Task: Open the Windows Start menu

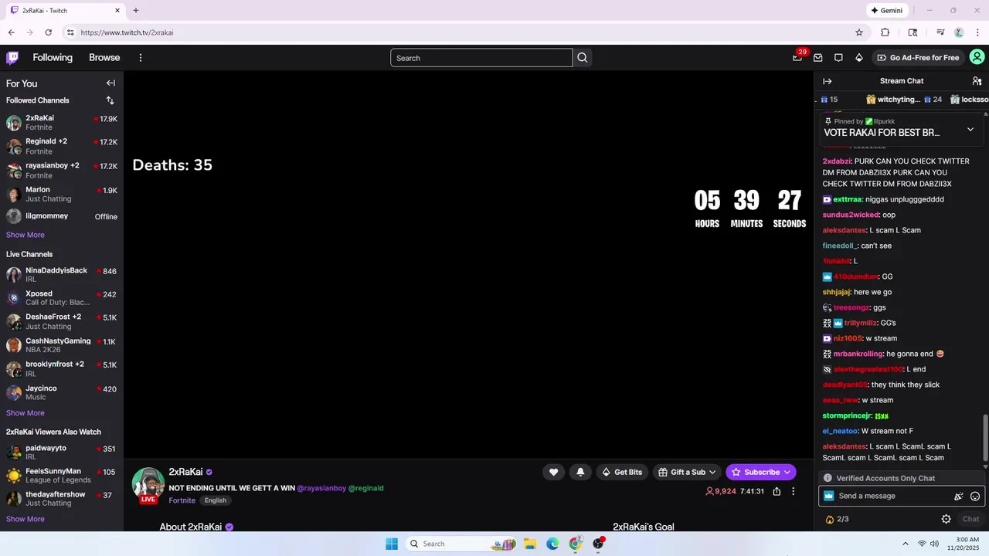Action: [392, 544]
